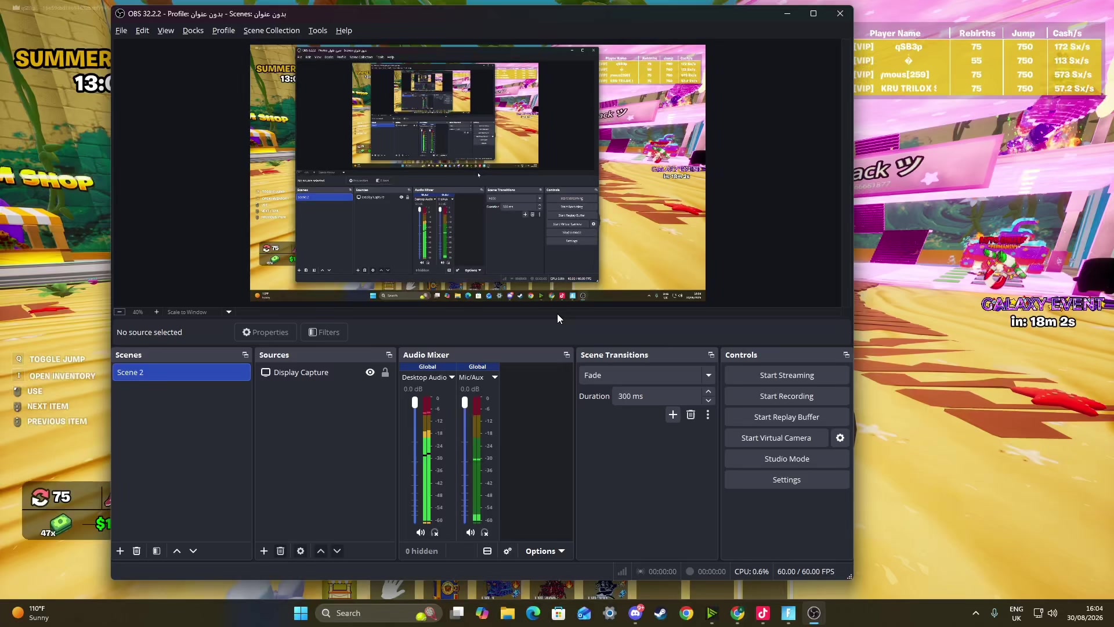Image resolution: width=1114 pixels, height=627 pixels.
Task: Open audio mixer Options dropdown
Action: click(x=545, y=551)
